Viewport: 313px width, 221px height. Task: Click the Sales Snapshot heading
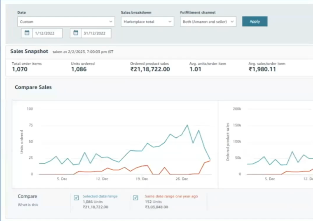pos(29,52)
